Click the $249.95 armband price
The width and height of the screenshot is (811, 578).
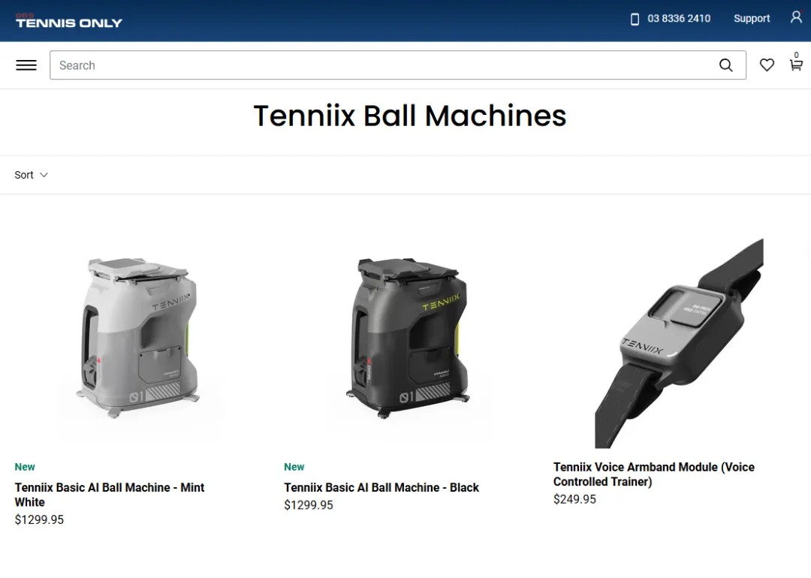574,499
